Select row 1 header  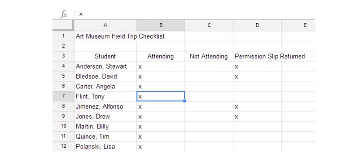tap(63, 36)
